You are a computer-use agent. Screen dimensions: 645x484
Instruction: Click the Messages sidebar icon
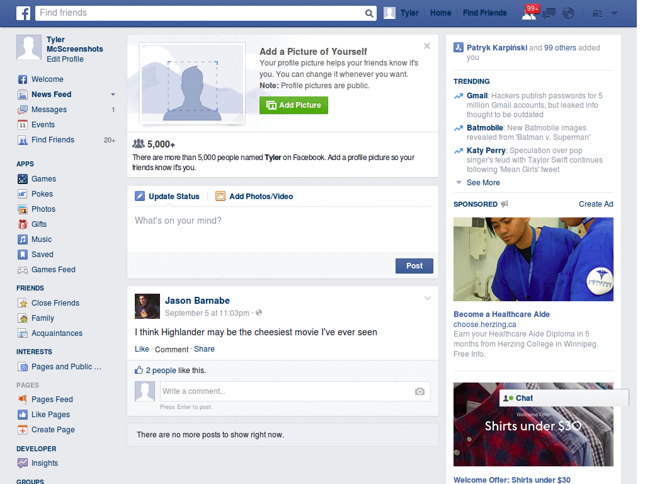point(23,110)
